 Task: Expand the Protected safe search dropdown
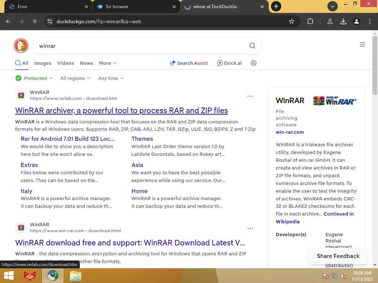click(x=34, y=78)
